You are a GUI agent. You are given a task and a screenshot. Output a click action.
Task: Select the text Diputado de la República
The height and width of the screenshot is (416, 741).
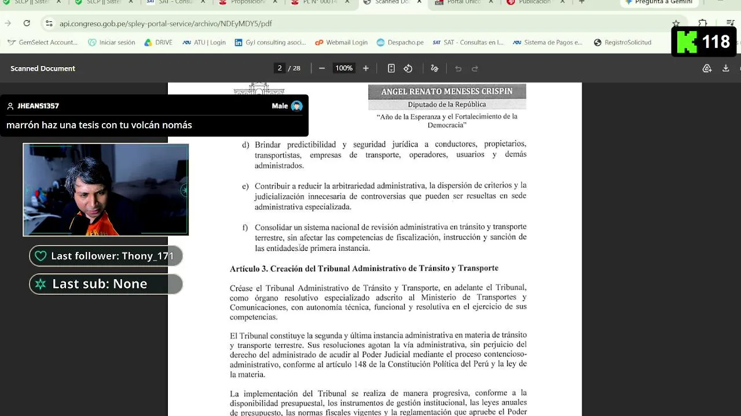(447, 105)
